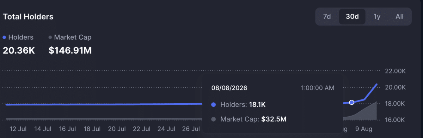Click the Total Holders heading
The image size is (423, 138).
(x=28, y=16)
